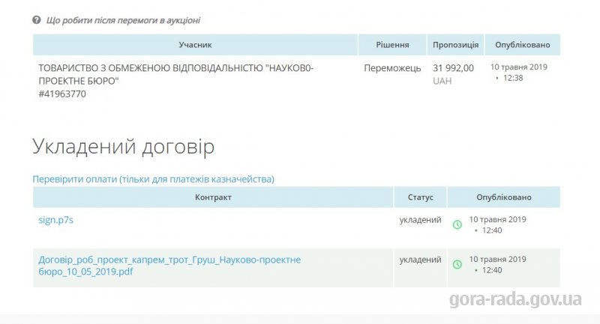Screen dimensions: 600x324
Task: Open 'Перевірити оплати' treasury payments link
Action: (154, 179)
